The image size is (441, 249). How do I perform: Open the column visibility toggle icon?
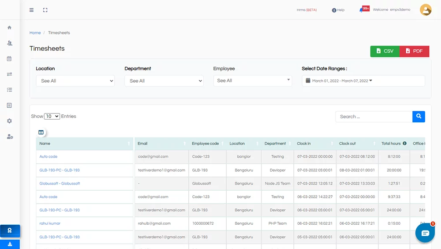tap(41, 132)
